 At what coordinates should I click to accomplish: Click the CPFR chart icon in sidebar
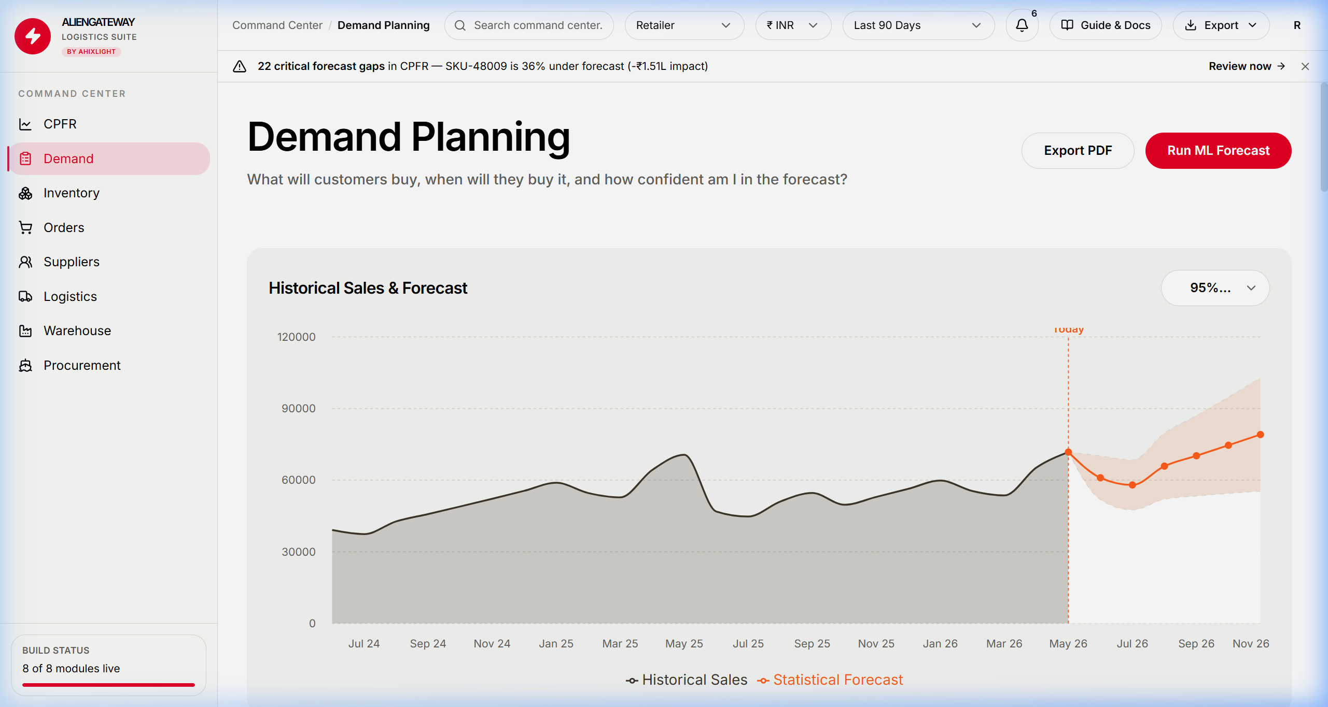click(25, 124)
